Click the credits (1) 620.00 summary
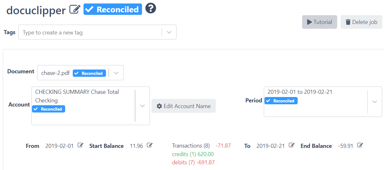Viewport: 384px width, 170px height. coord(193,154)
